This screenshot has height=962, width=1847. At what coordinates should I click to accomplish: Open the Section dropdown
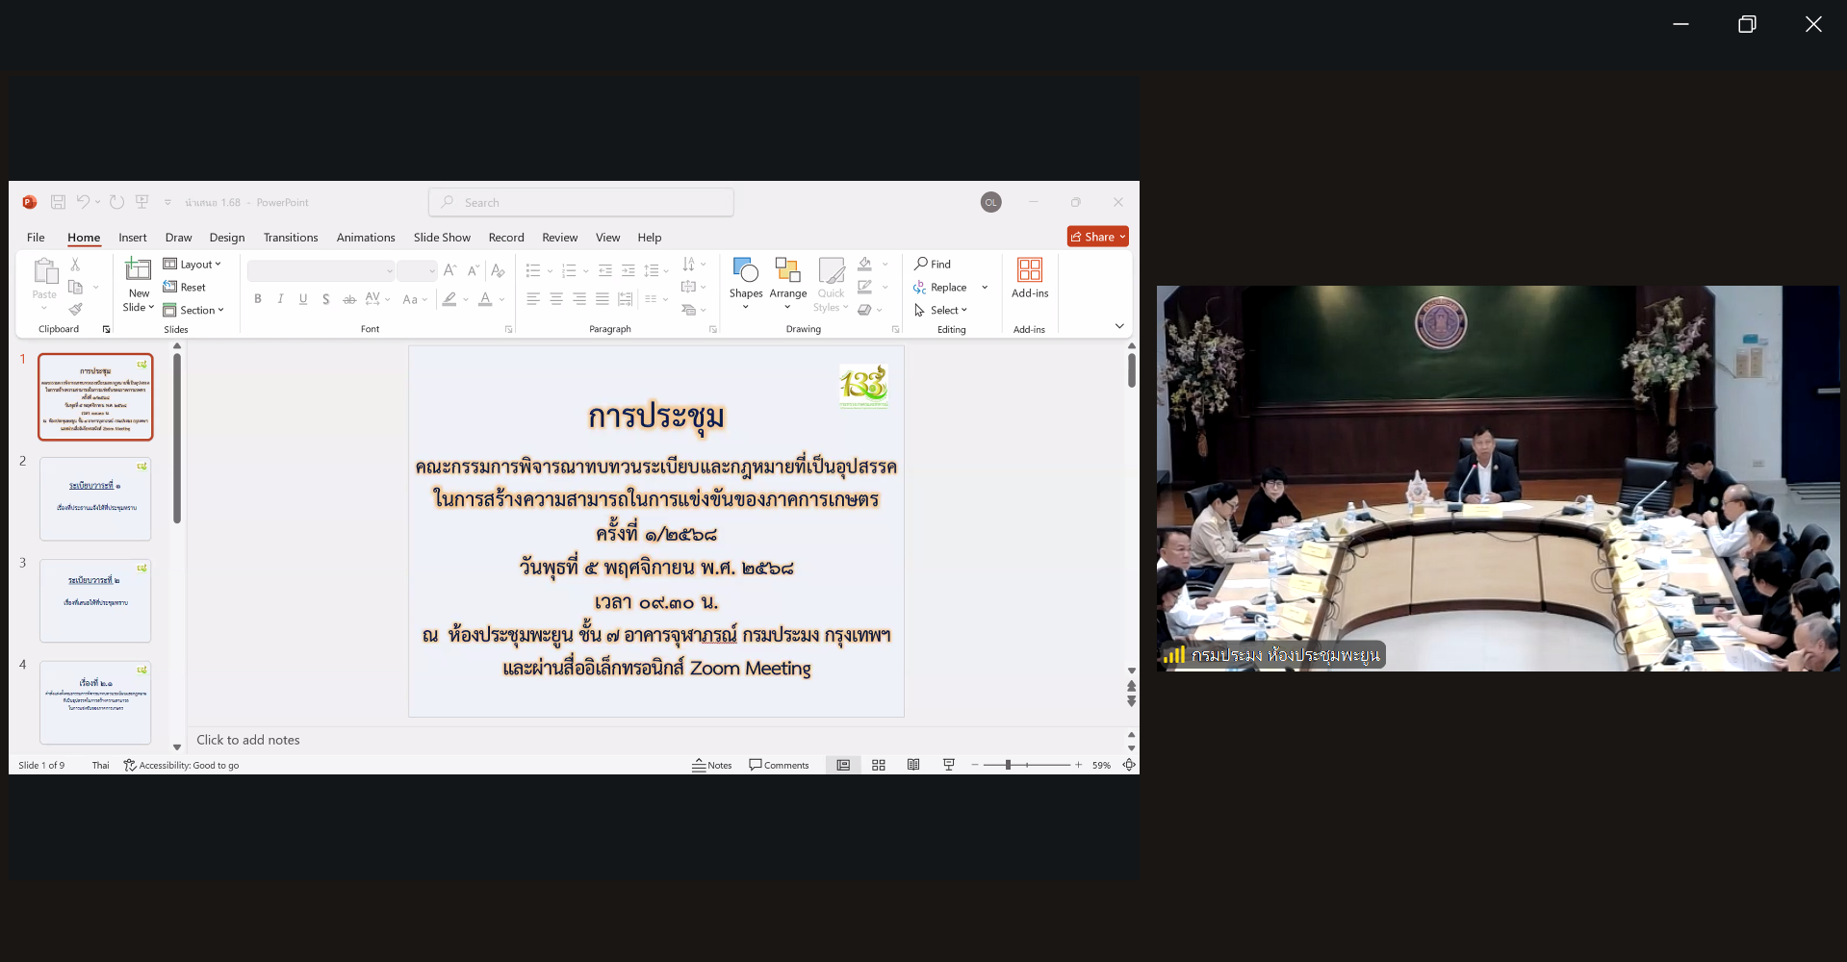[194, 310]
